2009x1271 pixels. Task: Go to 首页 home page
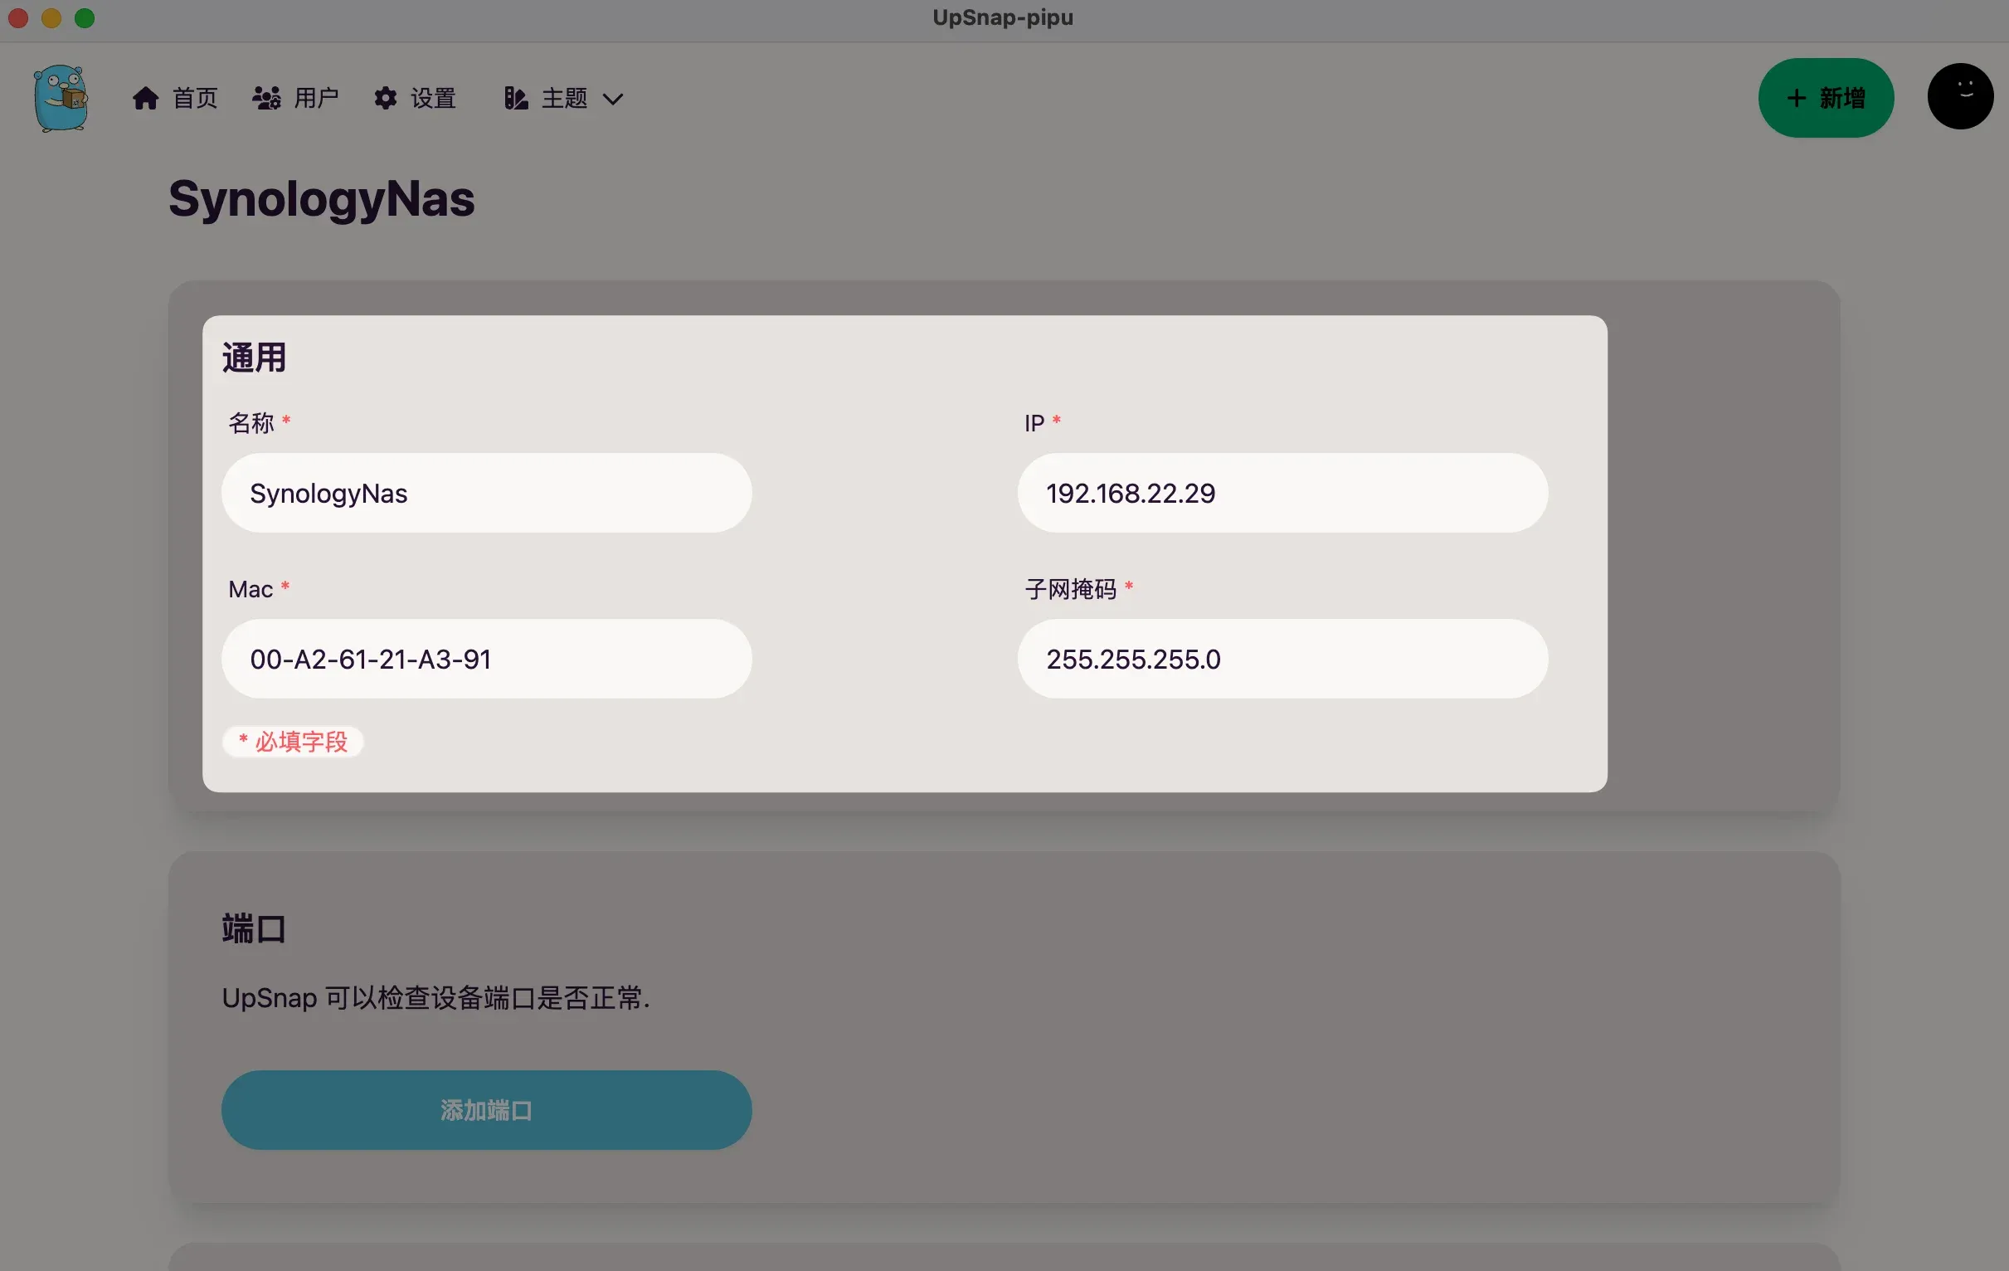[x=175, y=99]
